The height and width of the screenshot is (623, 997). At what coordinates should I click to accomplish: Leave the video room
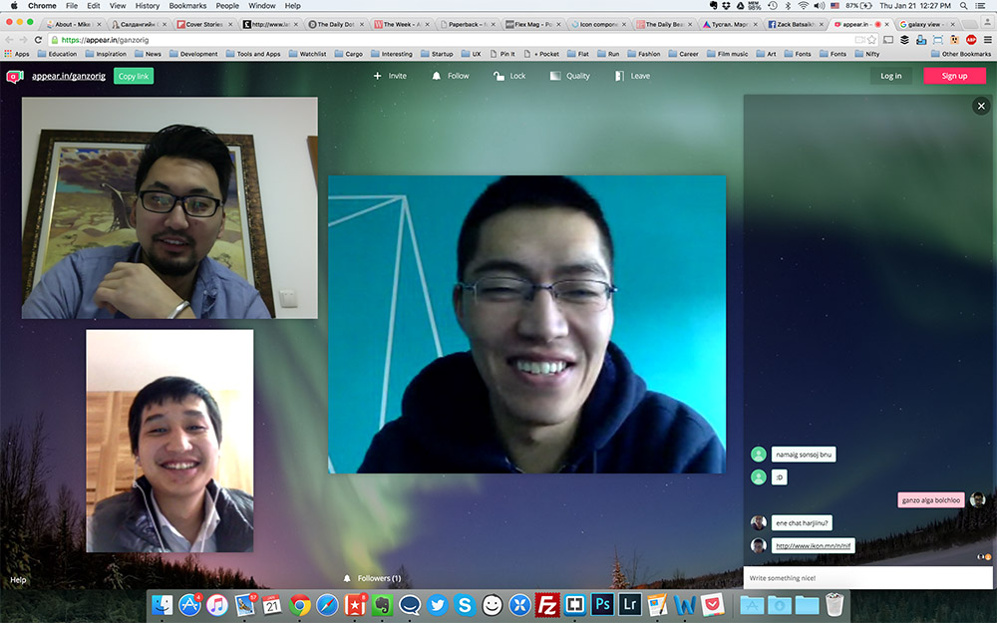(x=632, y=76)
